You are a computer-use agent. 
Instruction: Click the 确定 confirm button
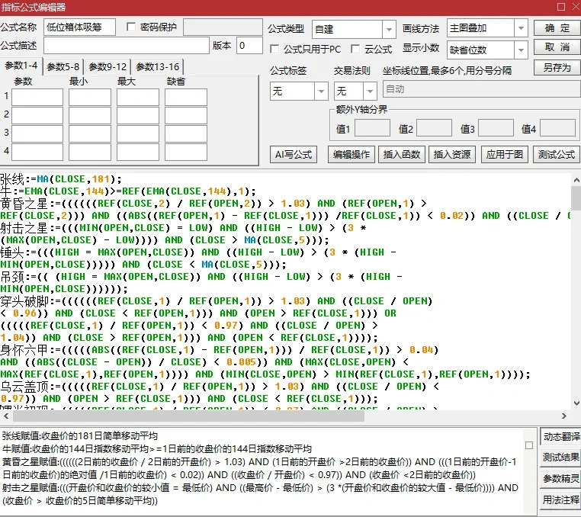tap(557, 28)
